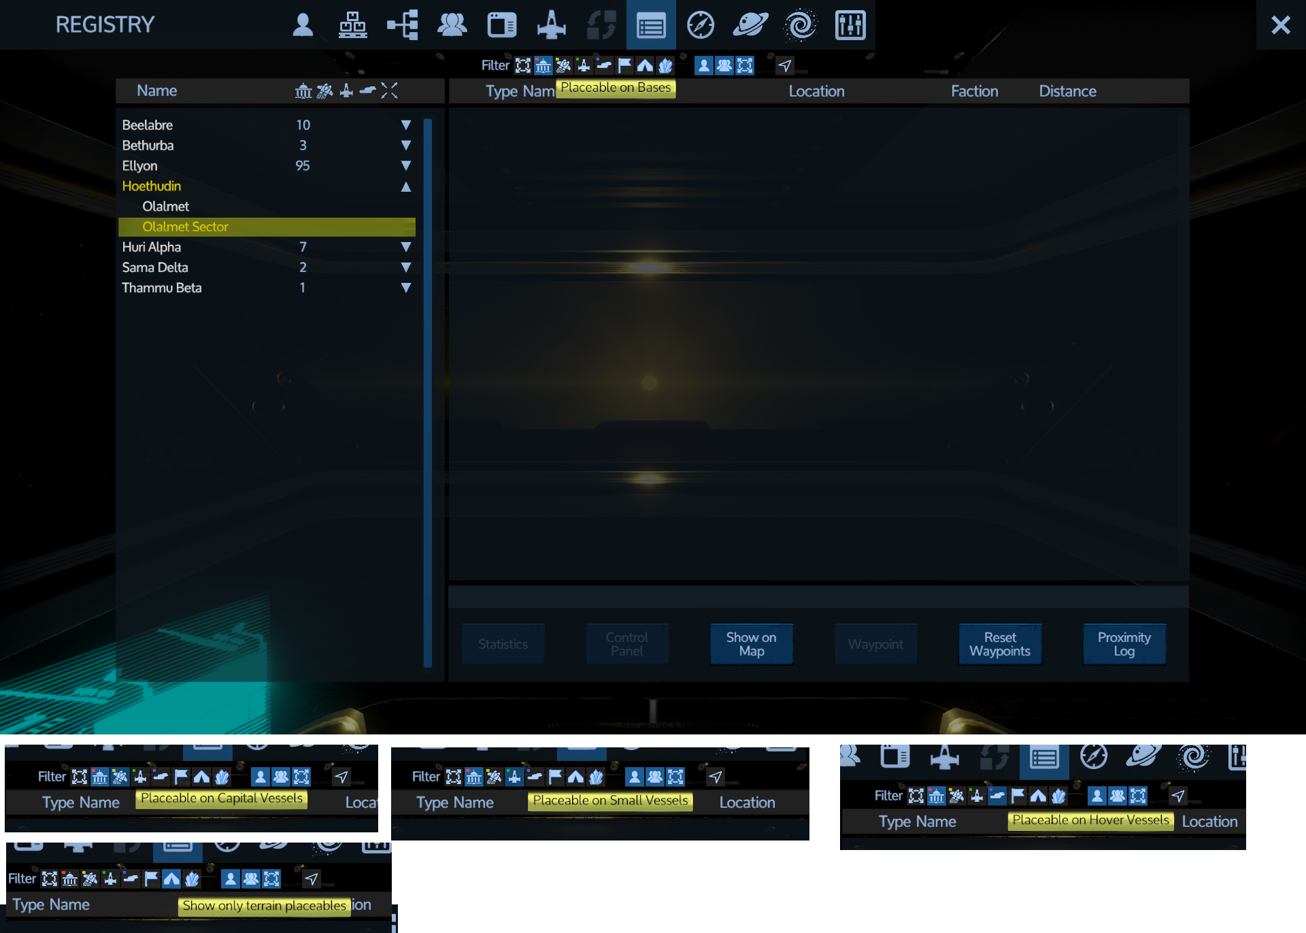
Task: Sort list by Distance column header
Action: click(1067, 91)
